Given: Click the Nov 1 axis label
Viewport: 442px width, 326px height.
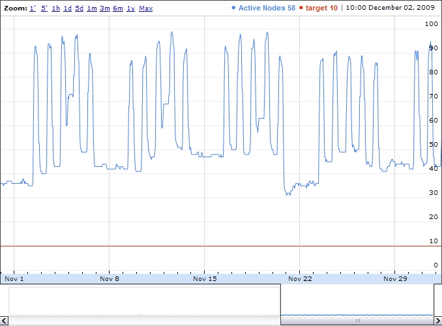Looking at the screenshot, I should tap(14, 279).
